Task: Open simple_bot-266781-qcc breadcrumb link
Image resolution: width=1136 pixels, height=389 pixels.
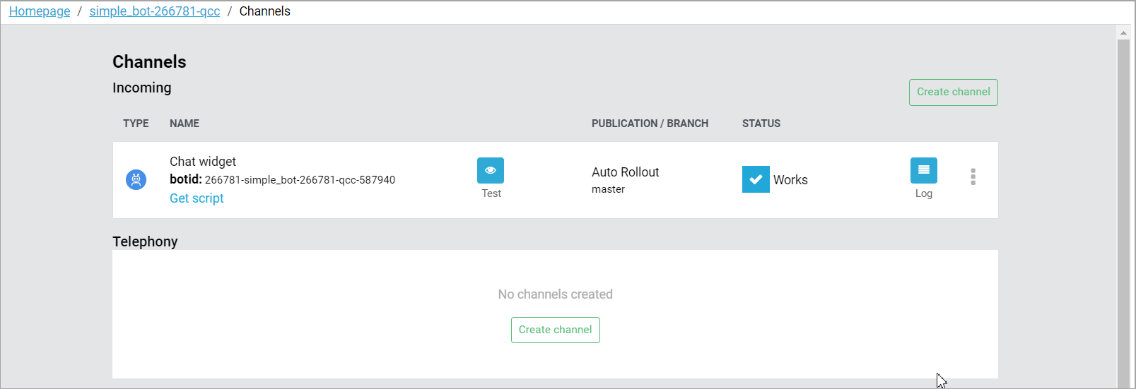Action: pyautogui.click(x=154, y=11)
